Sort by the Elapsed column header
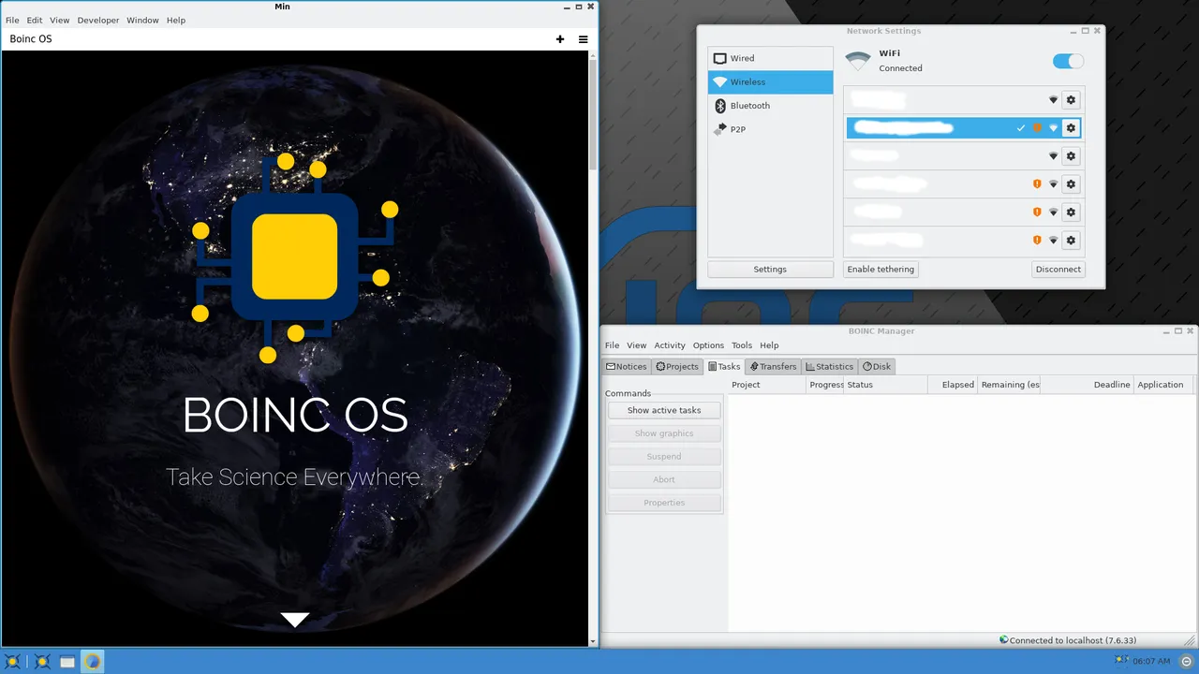Image resolution: width=1199 pixels, height=674 pixels. pos(953,385)
